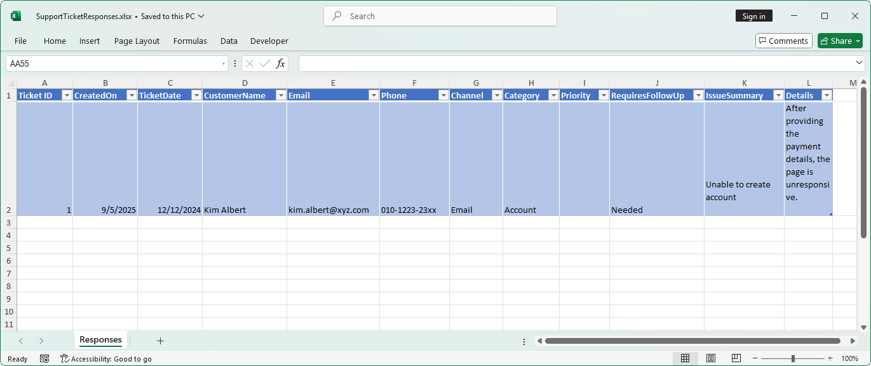This screenshot has width=871, height=366.
Task: Open the Priority column filter dropdown
Action: click(603, 95)
